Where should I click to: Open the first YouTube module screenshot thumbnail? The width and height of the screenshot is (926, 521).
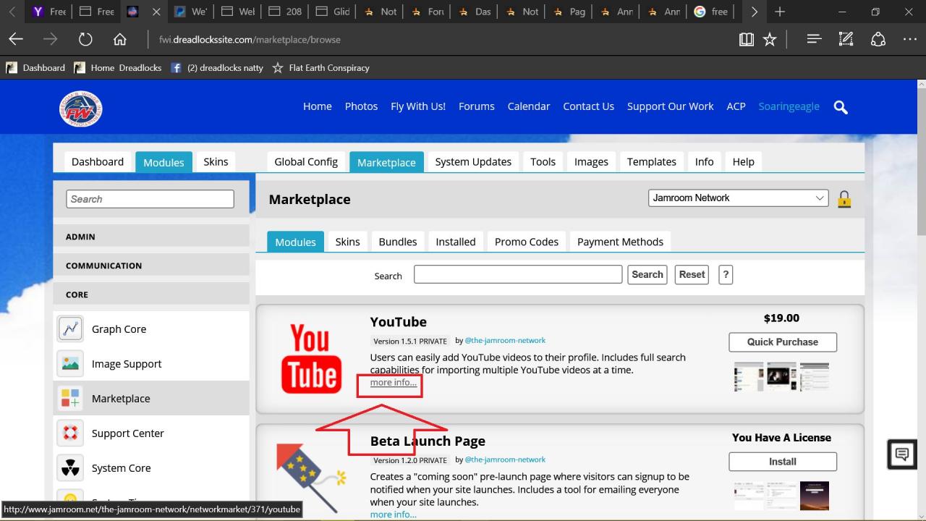click(x=748, y=377)
